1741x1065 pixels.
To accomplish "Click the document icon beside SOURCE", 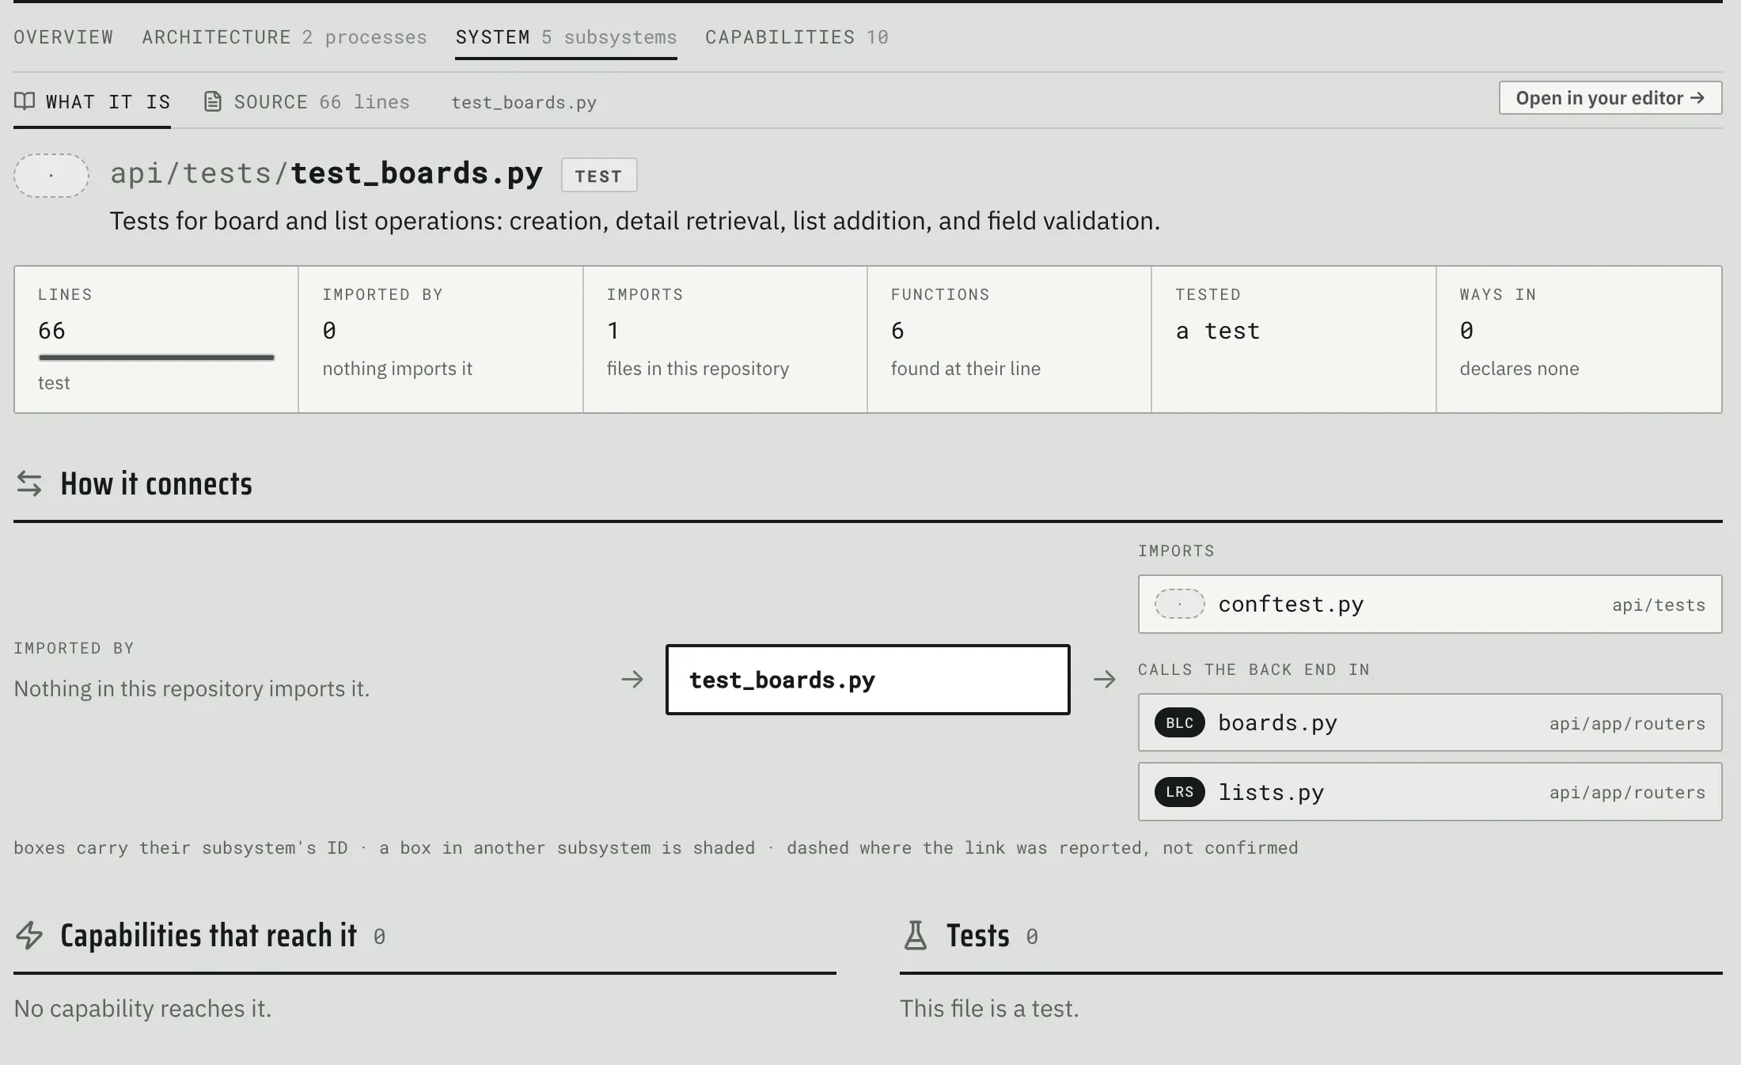I will tap(212, 101).
